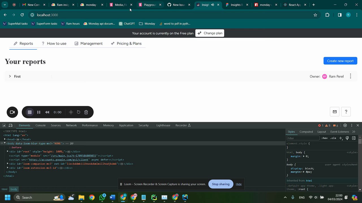Open the Pricing & Plans tab
362x203 pixels.
(126, 43)
